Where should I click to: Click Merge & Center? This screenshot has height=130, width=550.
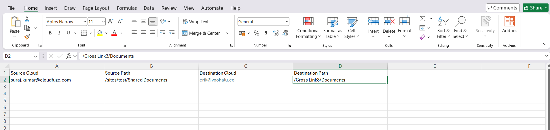pos(201,33)
